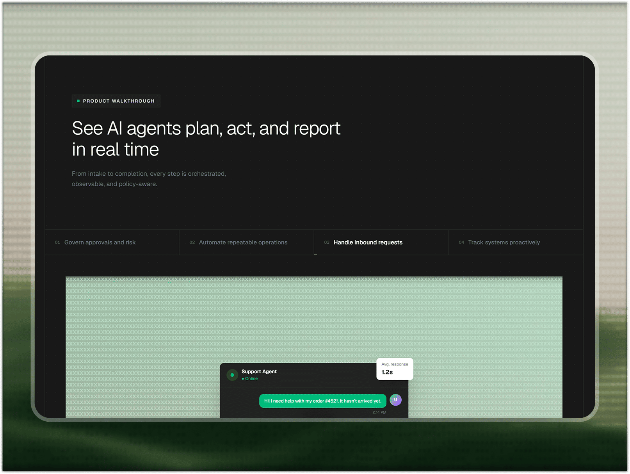Click the purple user avatar icon
The height and width of the screenshot is (474, 630).
coord(395,400)
